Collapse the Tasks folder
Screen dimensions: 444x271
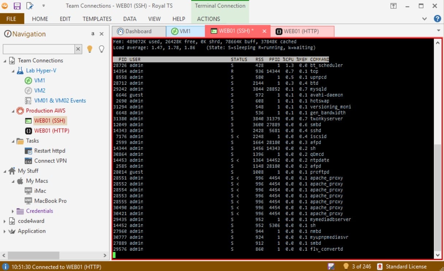13,141
